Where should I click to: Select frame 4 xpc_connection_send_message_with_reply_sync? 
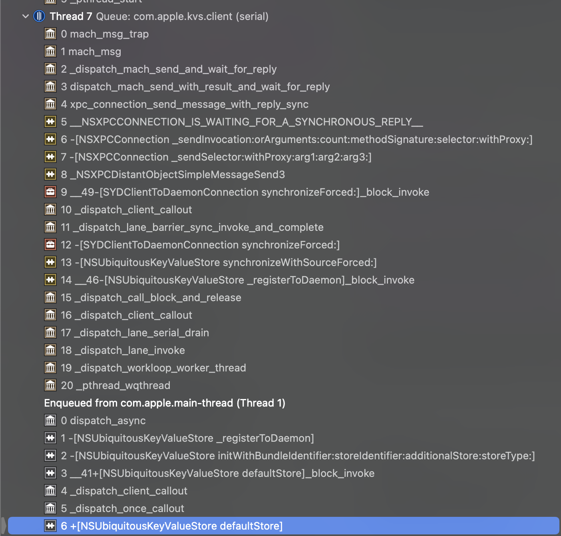[184, 104]
